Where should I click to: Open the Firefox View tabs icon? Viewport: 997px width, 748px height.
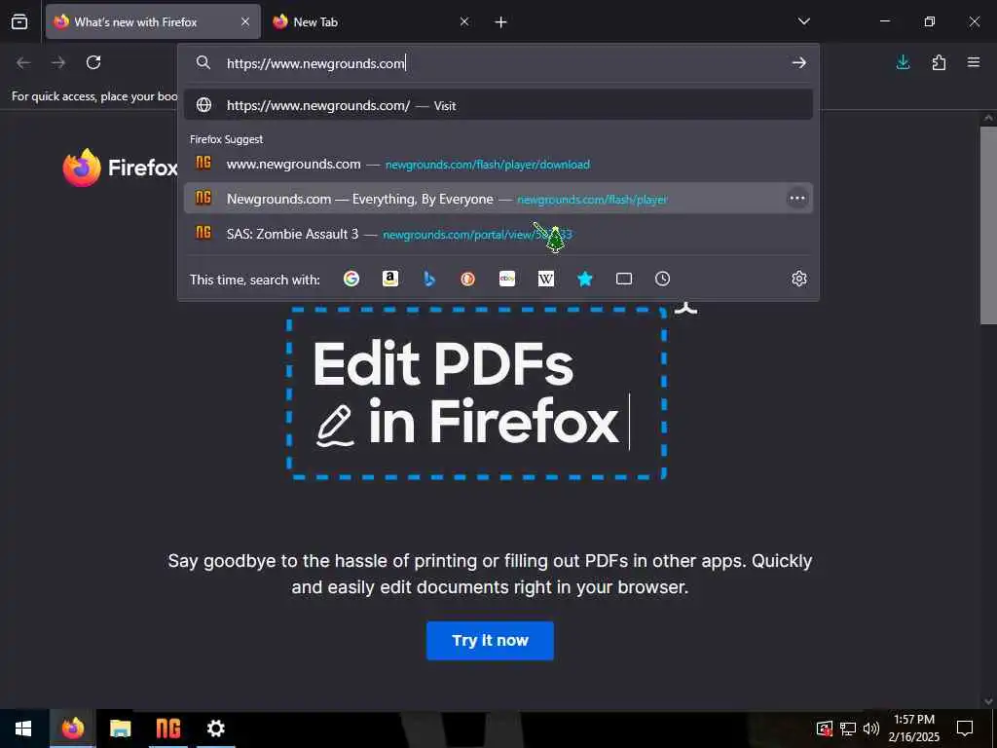[x=19, y=21]
